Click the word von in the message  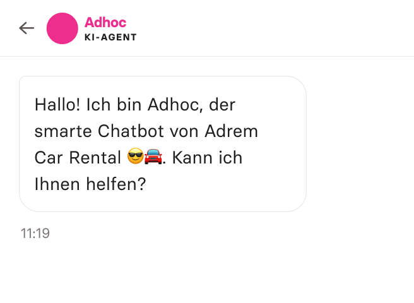[x=184, y=131]
